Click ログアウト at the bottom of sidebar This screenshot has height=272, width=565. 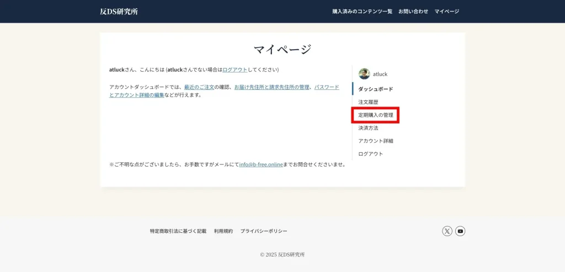pyautogui.click(x=370, y=154)
